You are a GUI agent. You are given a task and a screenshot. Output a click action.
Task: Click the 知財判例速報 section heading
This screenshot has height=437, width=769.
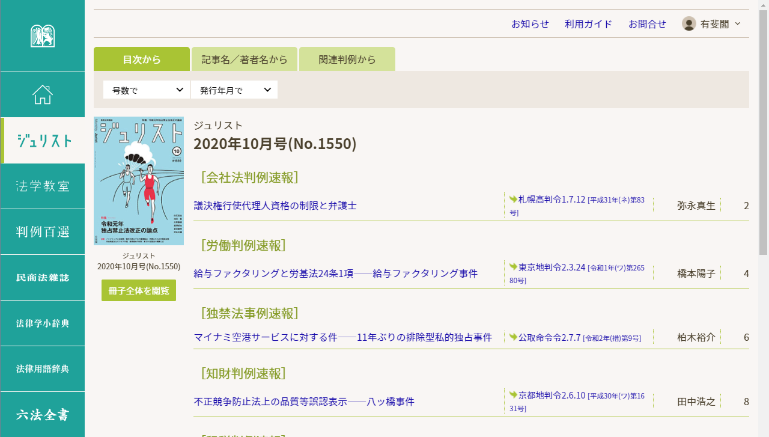(x=243, y=373)
